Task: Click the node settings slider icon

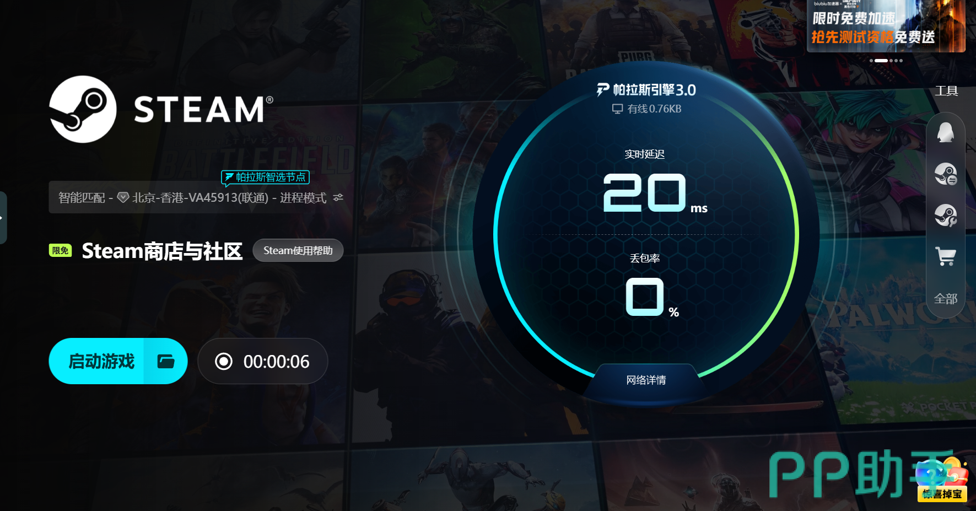Action: [x=338, y=197]
